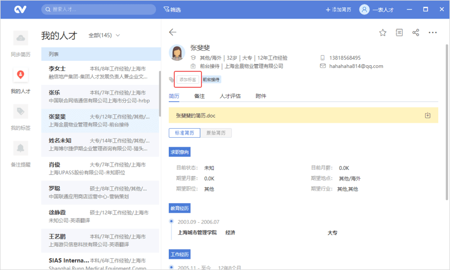Image resolution: width=450 pixels, height=270 pixels.
Task: Click the location icon beside 其他/海外
Action: click(193, 58)
